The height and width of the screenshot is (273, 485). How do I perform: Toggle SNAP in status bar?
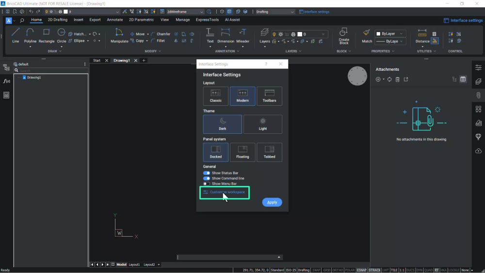[x=316, y=270]
